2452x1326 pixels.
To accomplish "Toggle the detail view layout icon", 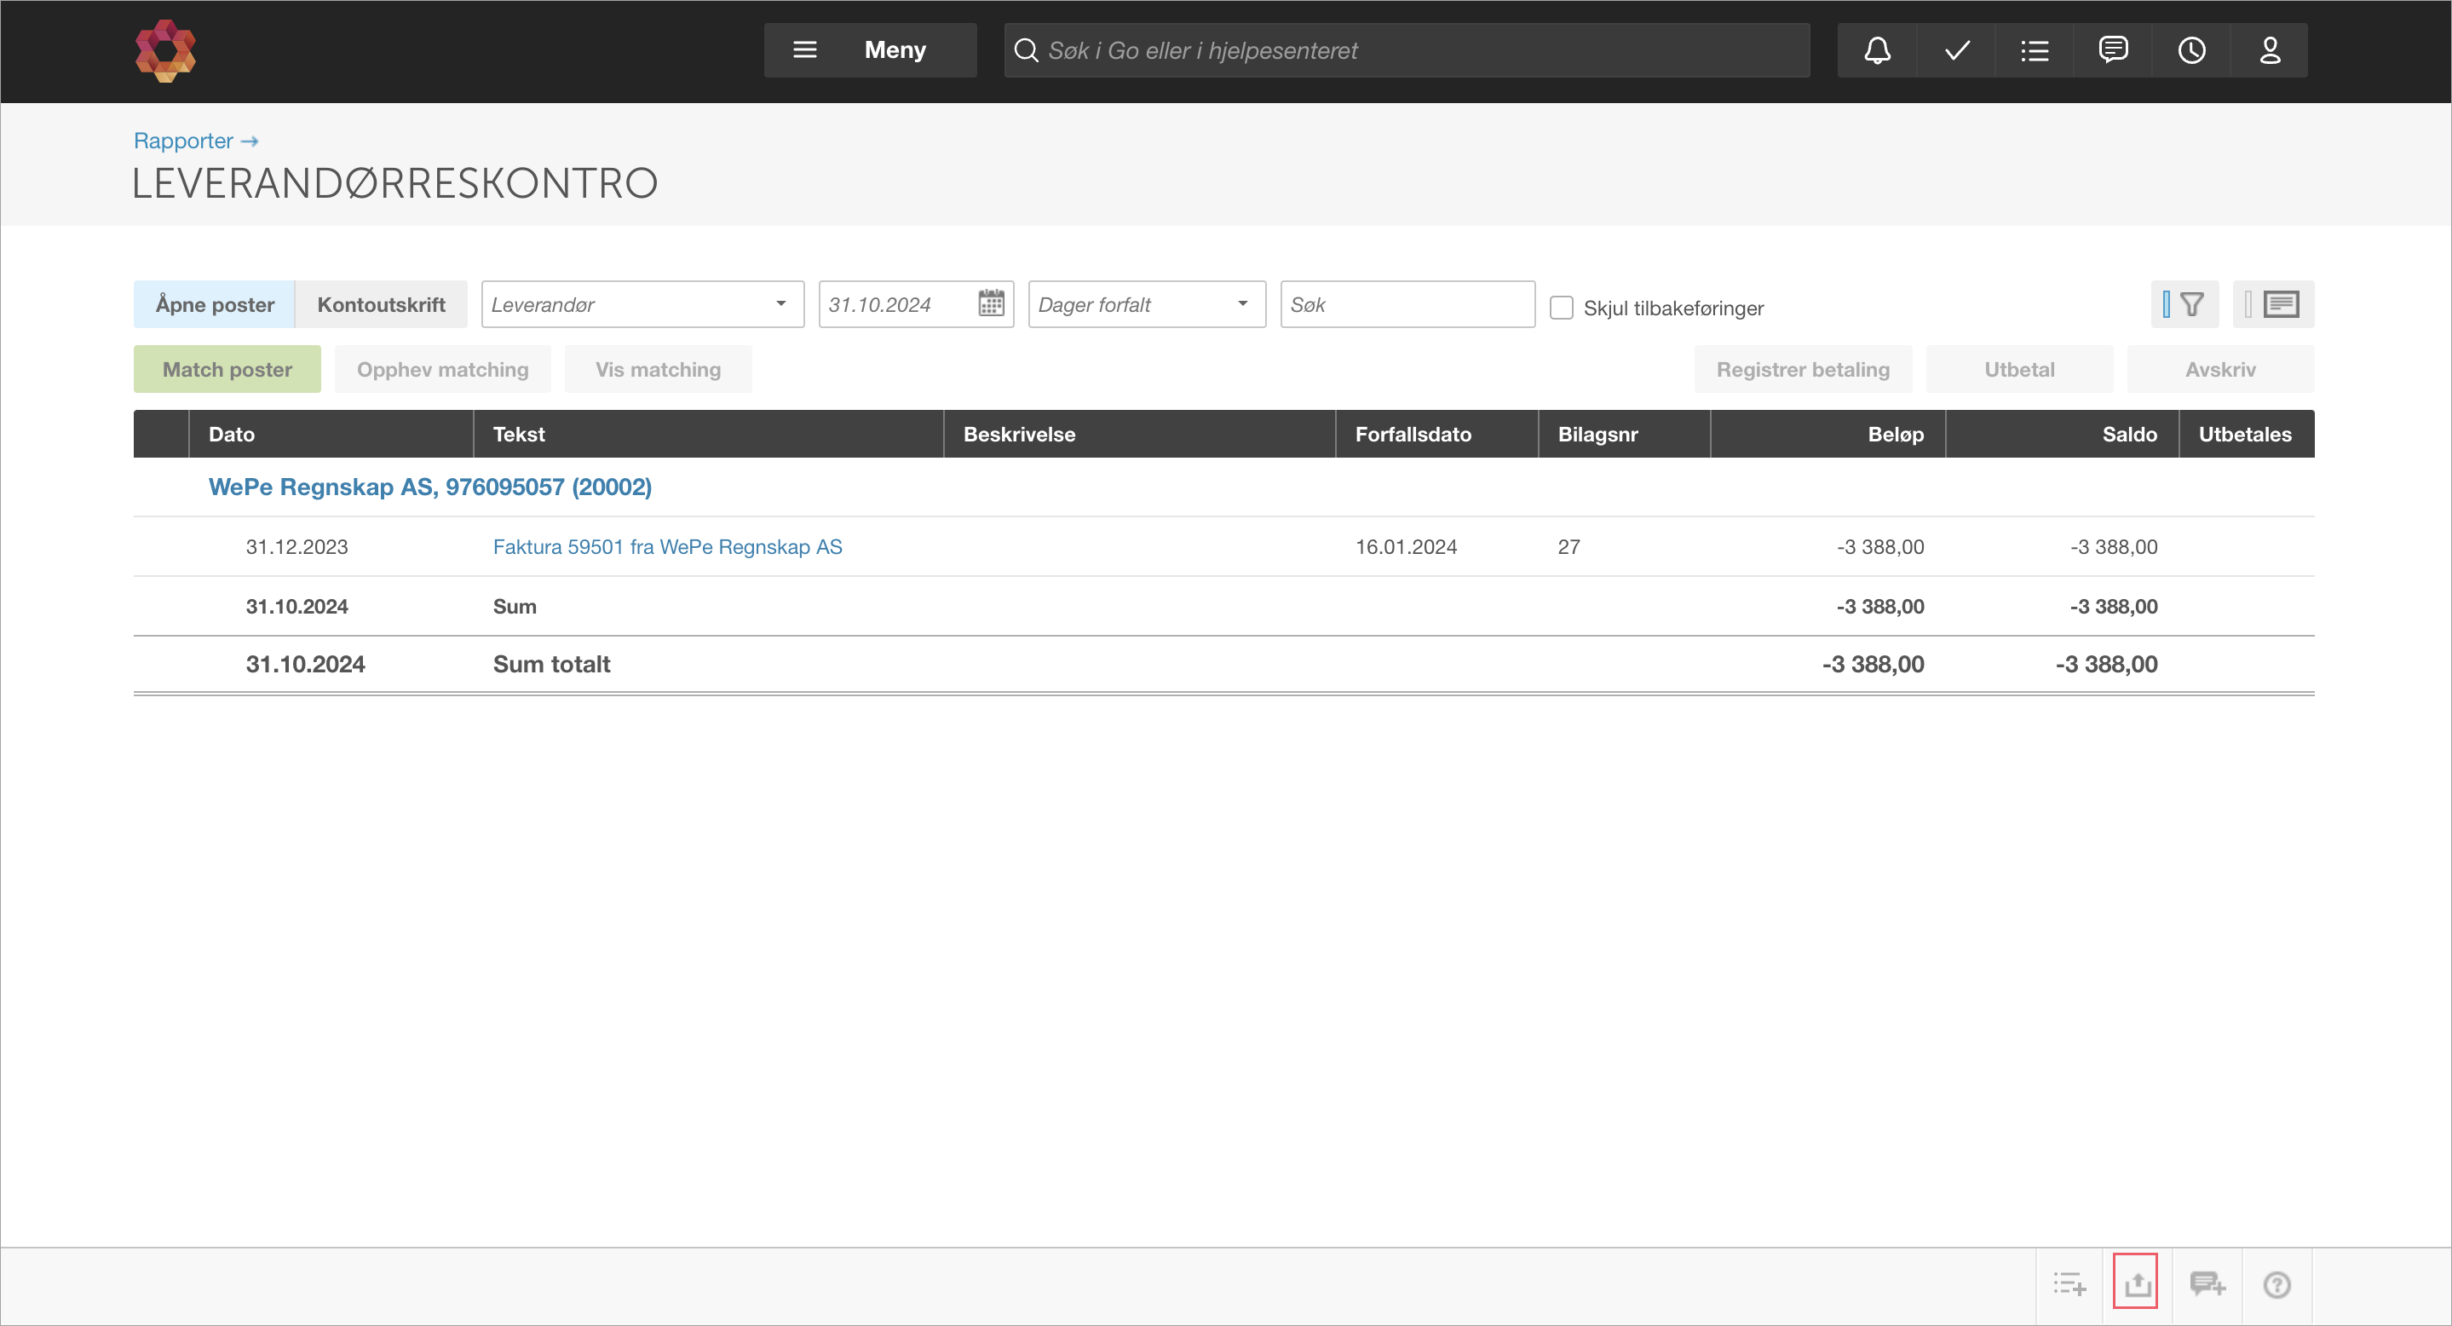I will tap(2273, 304).
